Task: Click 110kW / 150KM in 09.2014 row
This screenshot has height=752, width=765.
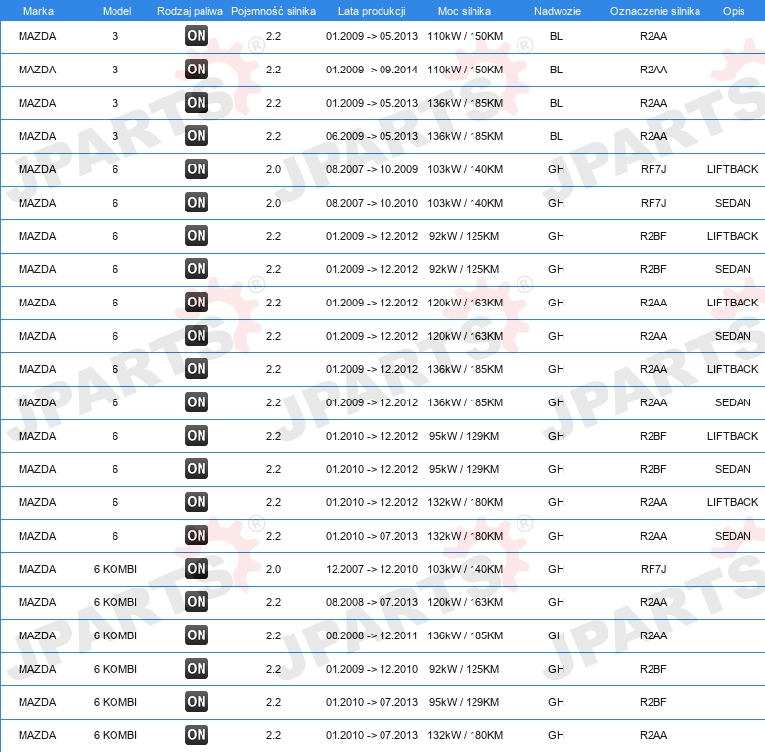Action: click(x=465, y=70)
